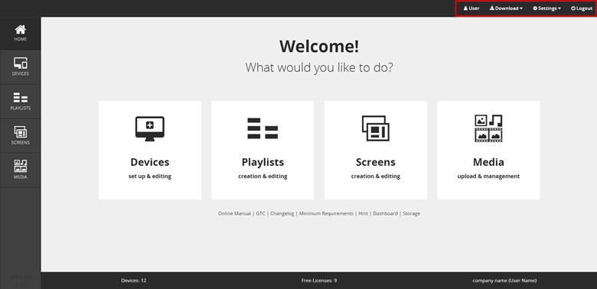Open the Devices tile with the monitor icon
Screen dimensions: 597x289
(x=149, y=129)
